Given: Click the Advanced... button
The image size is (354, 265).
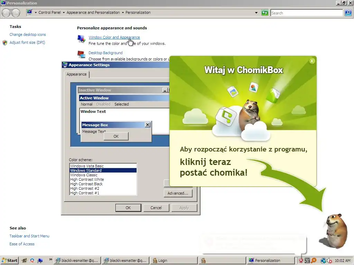Looking at the screenshot, I should coord(178,193).
